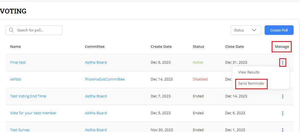Select View Results from the context menu
Screen dimensions: 301x132
(x=249, y=72)
